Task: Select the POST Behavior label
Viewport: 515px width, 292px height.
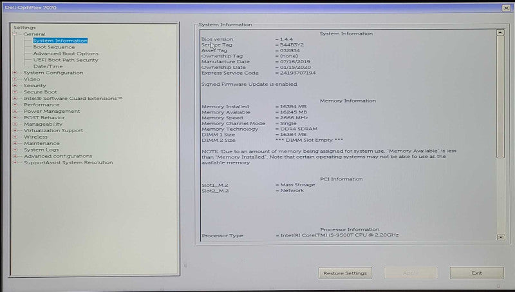Action: (x=44, y=117)
